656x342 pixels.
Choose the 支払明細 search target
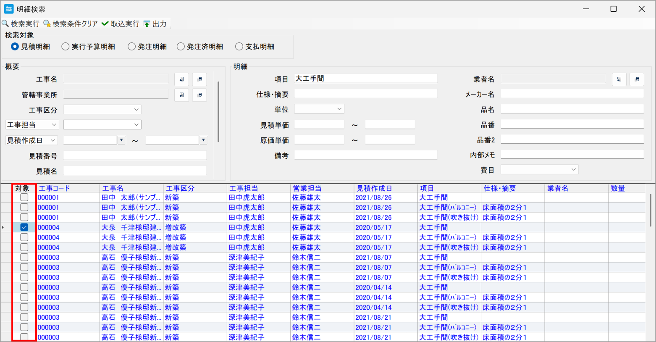[x=239, y=47]
